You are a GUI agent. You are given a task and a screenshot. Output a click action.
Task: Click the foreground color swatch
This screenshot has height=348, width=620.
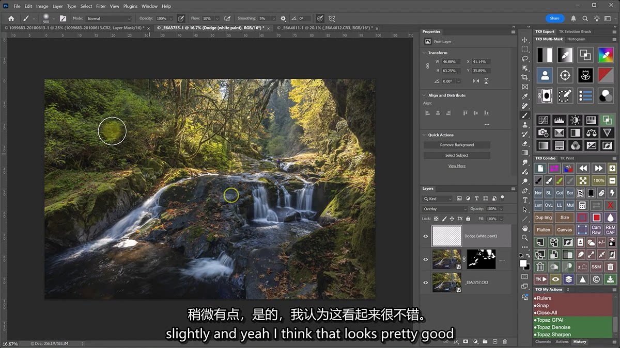(523, 263)
